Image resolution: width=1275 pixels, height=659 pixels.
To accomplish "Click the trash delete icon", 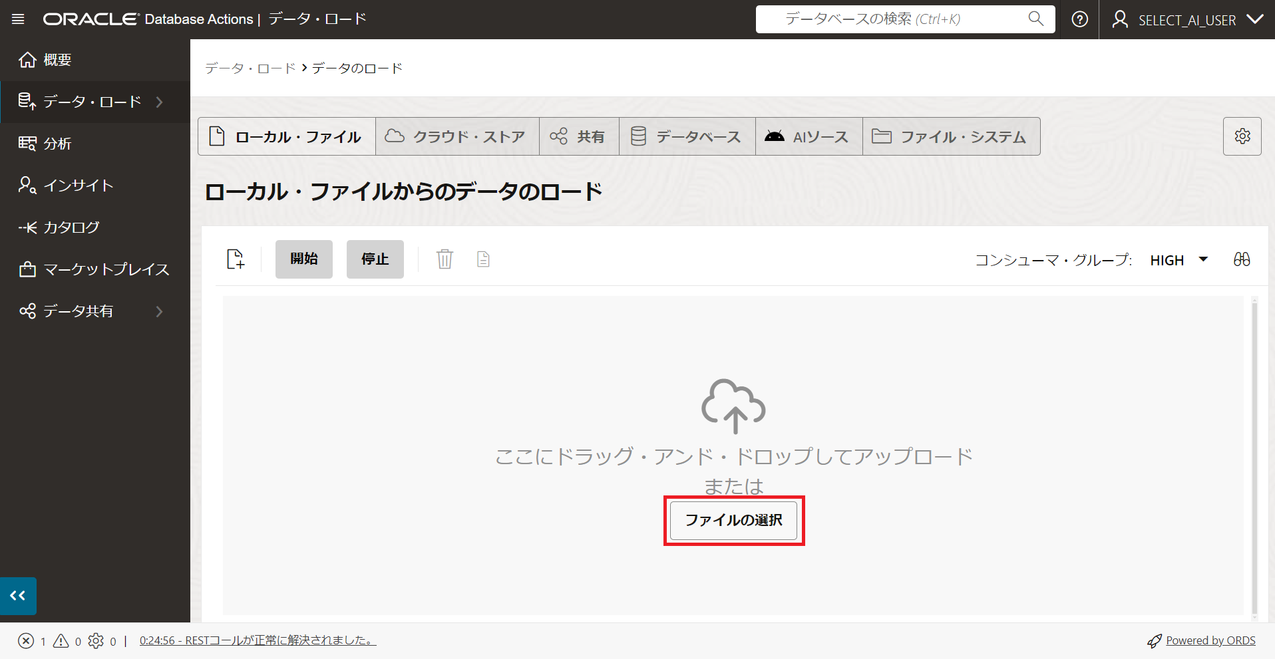I will click(x=445, y=259).
